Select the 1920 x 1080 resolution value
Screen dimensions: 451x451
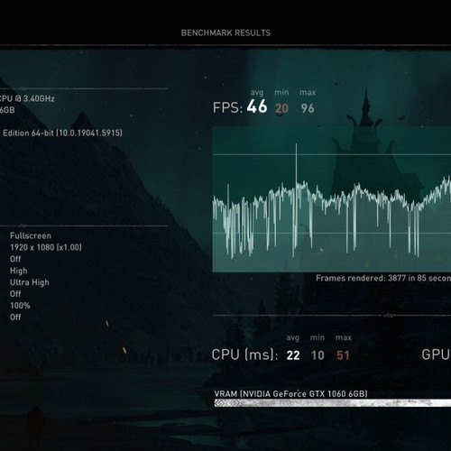[x=46, y=247]
